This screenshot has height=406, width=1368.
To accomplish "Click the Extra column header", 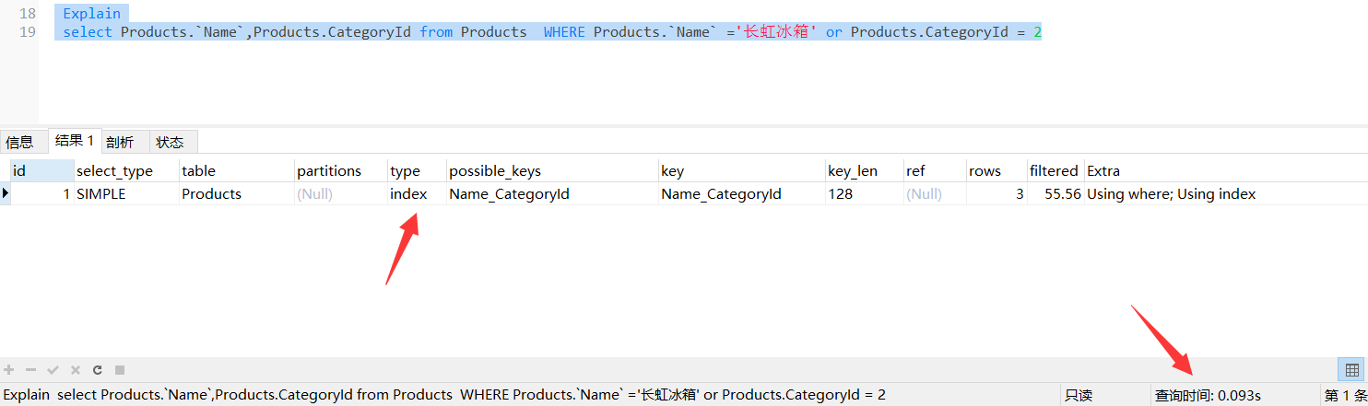I will [x=1103, y=170].
